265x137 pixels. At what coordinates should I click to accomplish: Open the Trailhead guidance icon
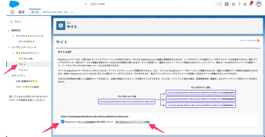pos(233,4)
